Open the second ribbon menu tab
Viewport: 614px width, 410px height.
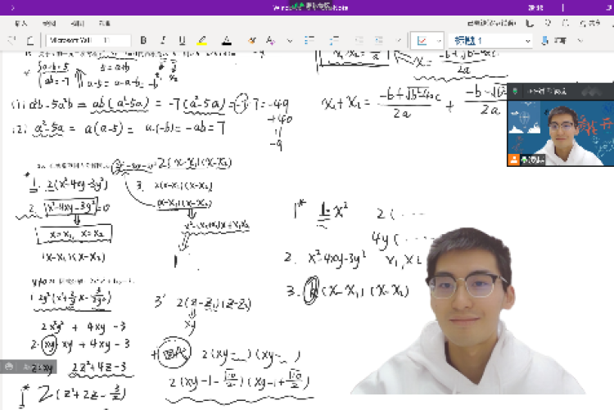click(49, 25)
